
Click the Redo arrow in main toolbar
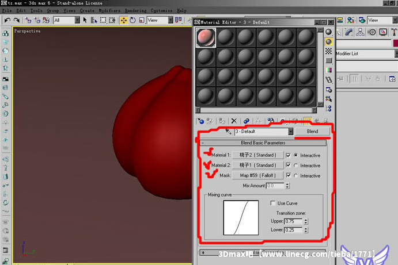pyautogui.click(x=17, y=20)
